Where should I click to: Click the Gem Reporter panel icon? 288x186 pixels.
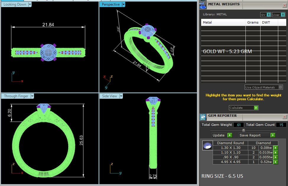click(203, 117)
